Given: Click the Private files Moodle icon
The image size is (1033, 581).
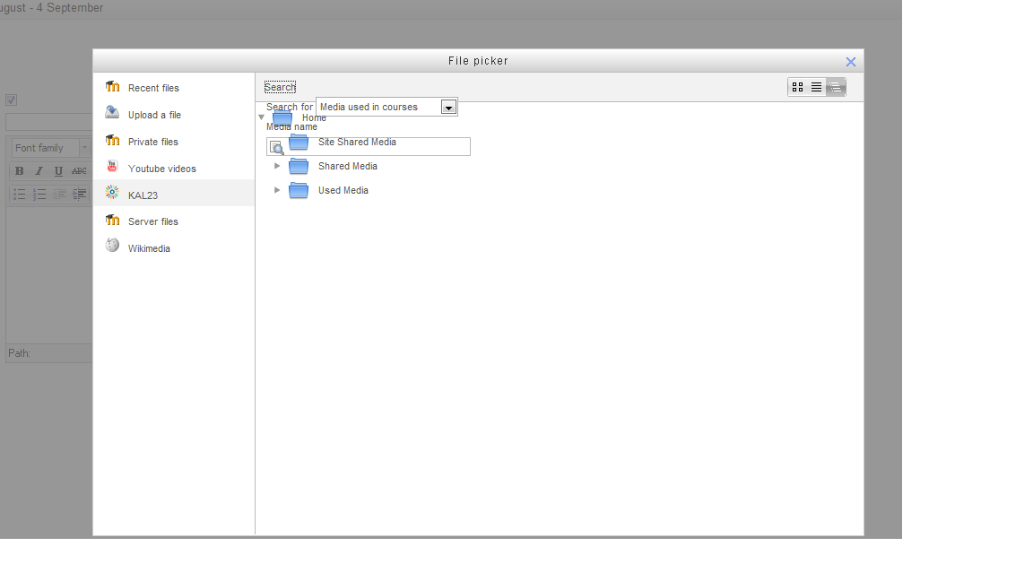Looking at the screenshot, I should click(113, 140).
